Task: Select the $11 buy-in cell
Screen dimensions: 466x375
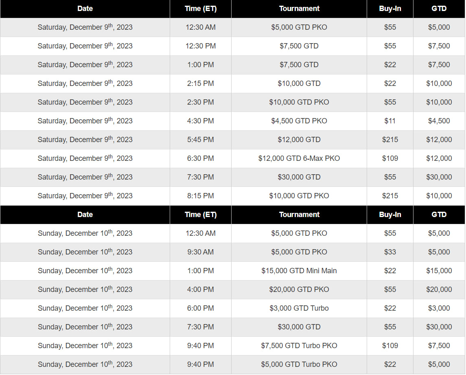Action: tap(390, 121)
